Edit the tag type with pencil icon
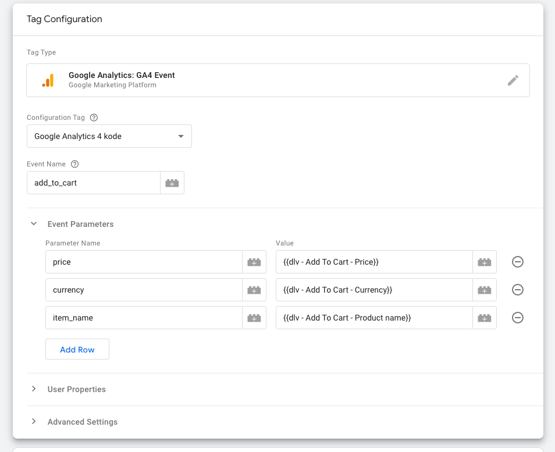555x452 pixels. point(513,80)
